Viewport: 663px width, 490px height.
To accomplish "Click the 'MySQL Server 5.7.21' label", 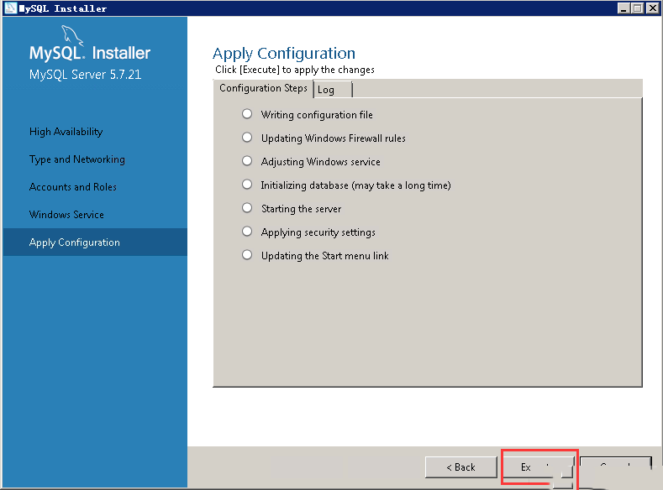I will pyautogui.click(x=85, y=75).
